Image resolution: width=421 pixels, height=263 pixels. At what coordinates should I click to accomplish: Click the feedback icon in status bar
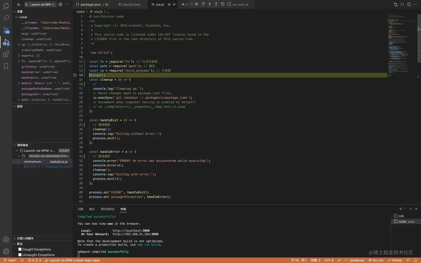click(x=408, y=260)
